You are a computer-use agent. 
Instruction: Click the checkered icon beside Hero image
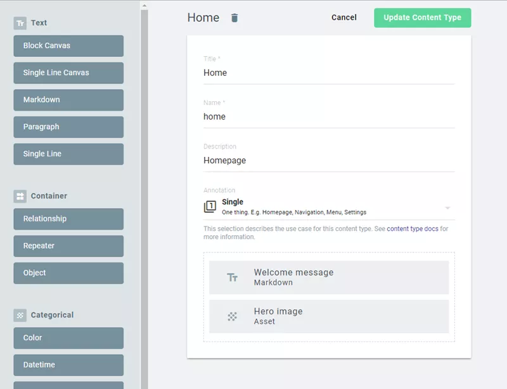tap(233, 316)
